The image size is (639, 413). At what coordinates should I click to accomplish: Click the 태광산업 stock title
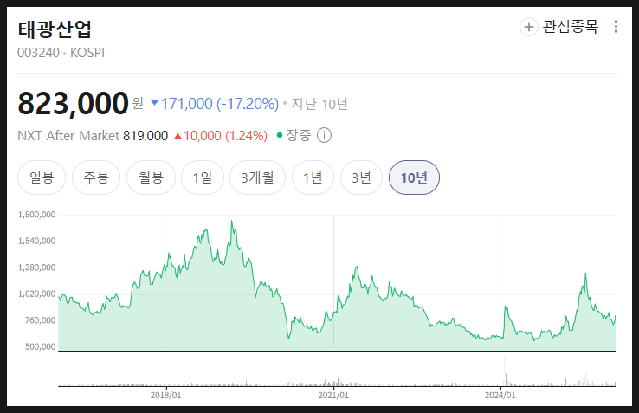[x=55, y=29]
